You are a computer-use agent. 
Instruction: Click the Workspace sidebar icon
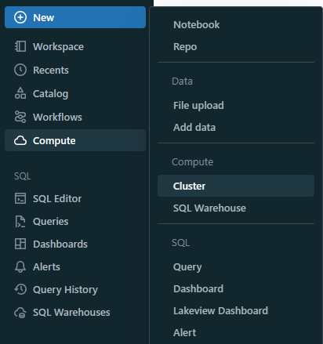tap(20, 46)
